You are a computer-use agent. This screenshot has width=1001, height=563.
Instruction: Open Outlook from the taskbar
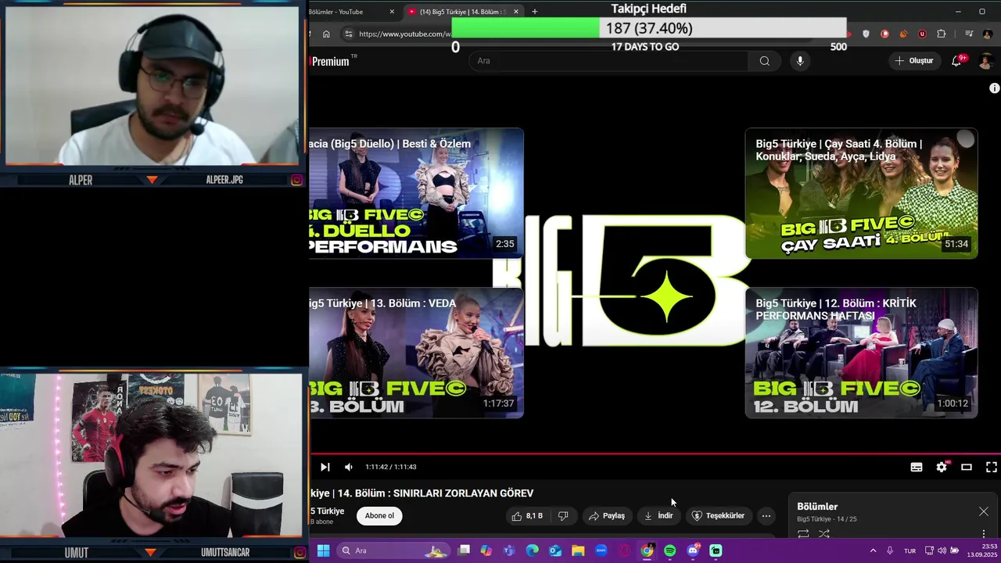coord(555,550)
